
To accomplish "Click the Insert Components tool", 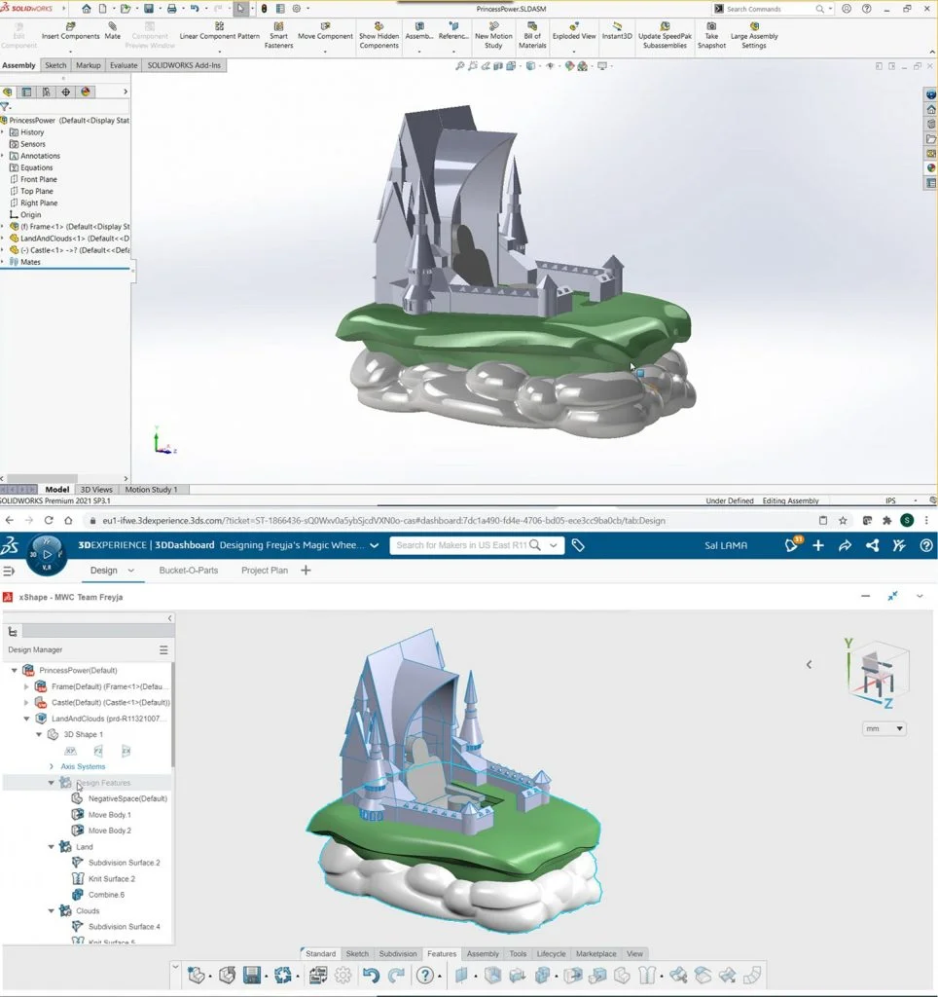I will point(70,30).
